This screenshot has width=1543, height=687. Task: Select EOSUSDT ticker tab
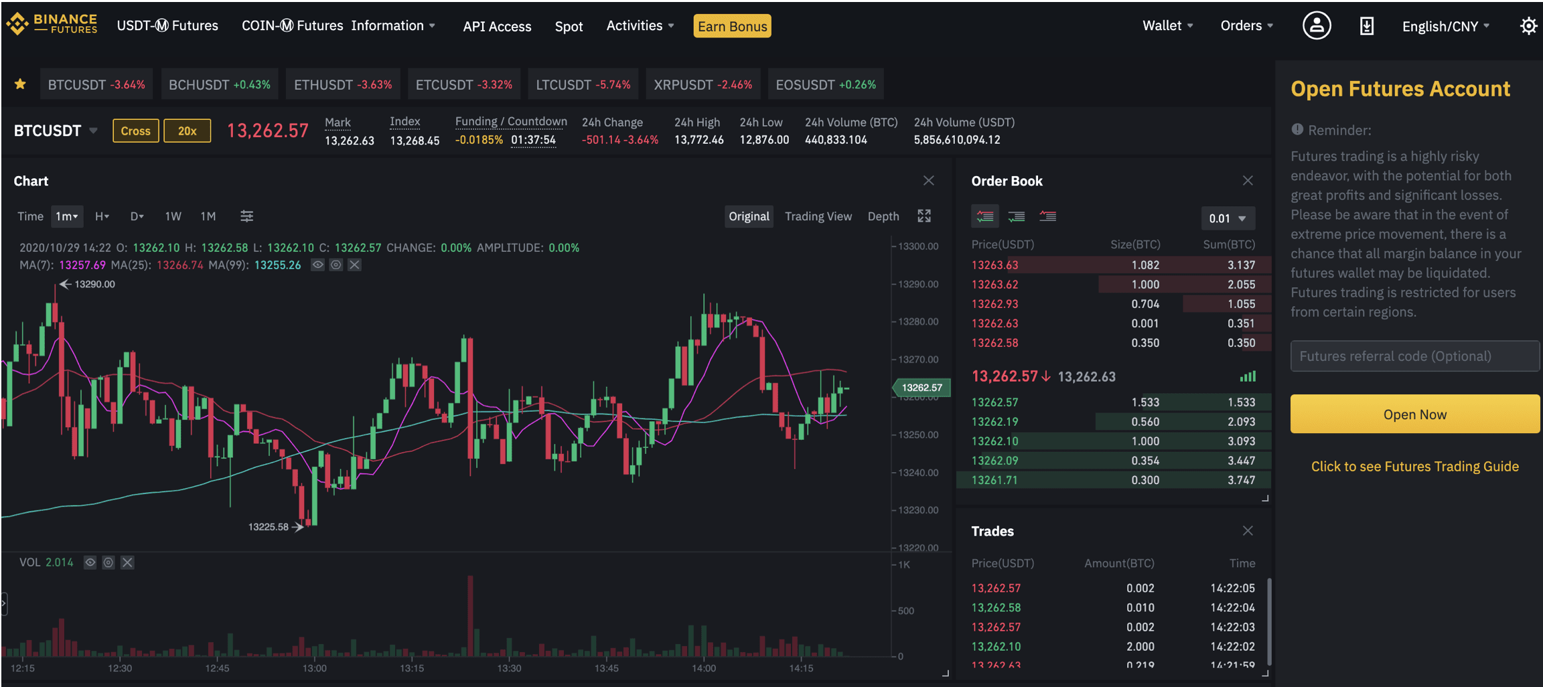click(826, 84)
